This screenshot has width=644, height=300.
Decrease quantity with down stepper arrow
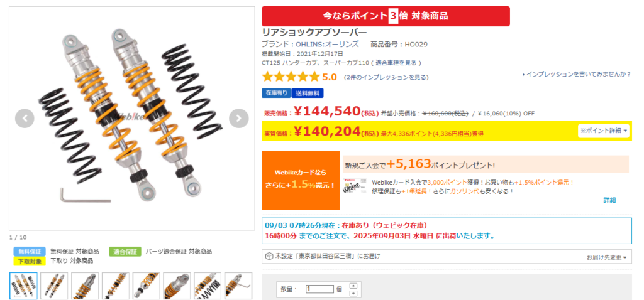(354, 293)
